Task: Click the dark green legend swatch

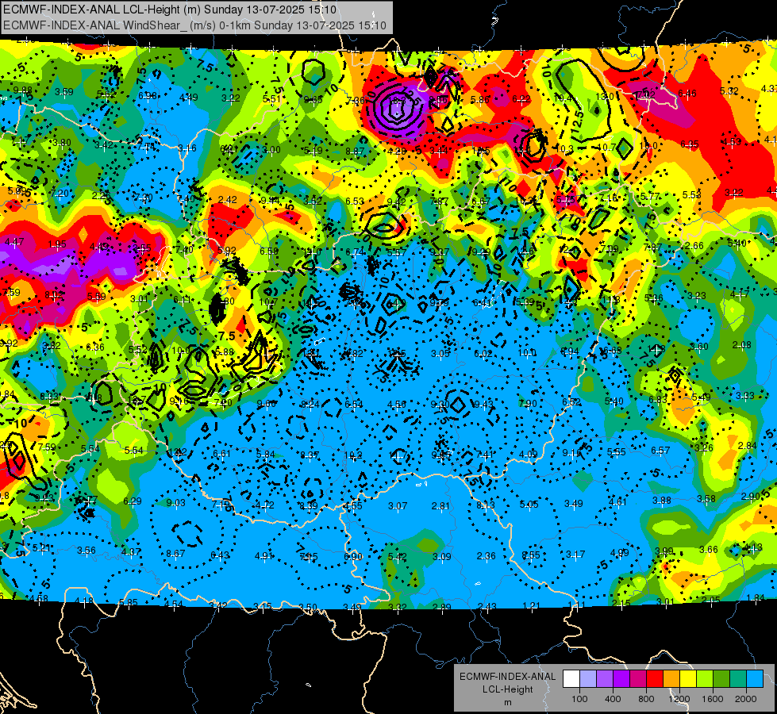Action: pos(721,679)
